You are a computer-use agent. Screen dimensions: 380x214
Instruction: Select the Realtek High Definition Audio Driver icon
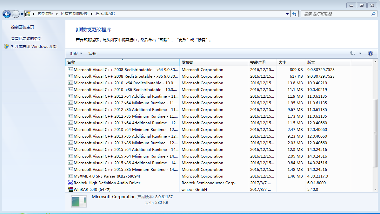[70, 183]
